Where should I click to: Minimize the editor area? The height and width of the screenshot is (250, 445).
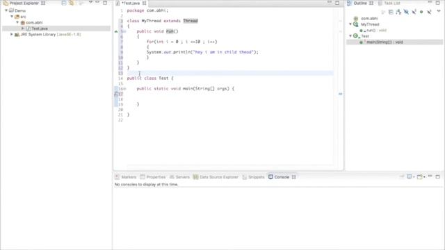pos(330,3)
